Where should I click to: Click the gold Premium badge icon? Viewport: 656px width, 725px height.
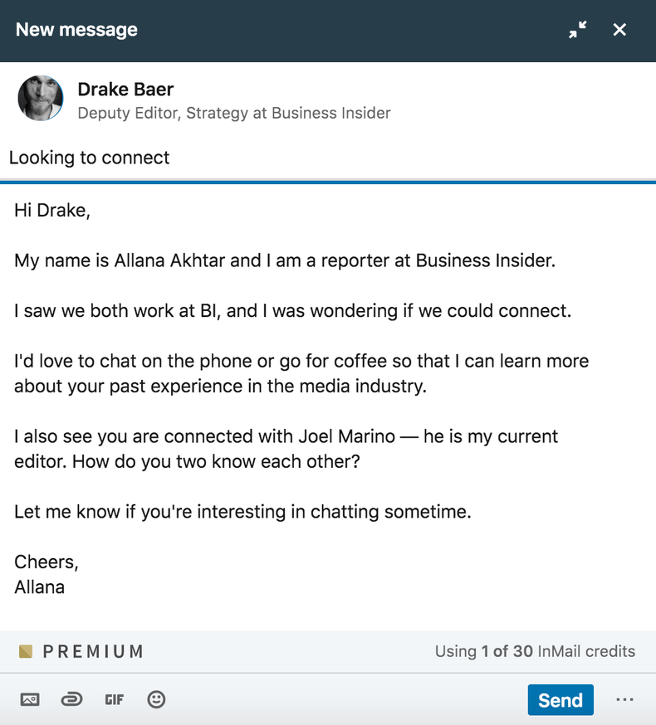pyautogui.click(x=26, y=651)
